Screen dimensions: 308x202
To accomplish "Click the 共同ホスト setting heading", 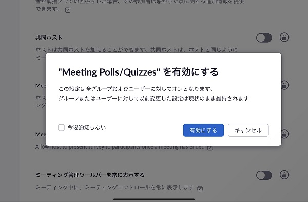I will [x=49, y=38].
